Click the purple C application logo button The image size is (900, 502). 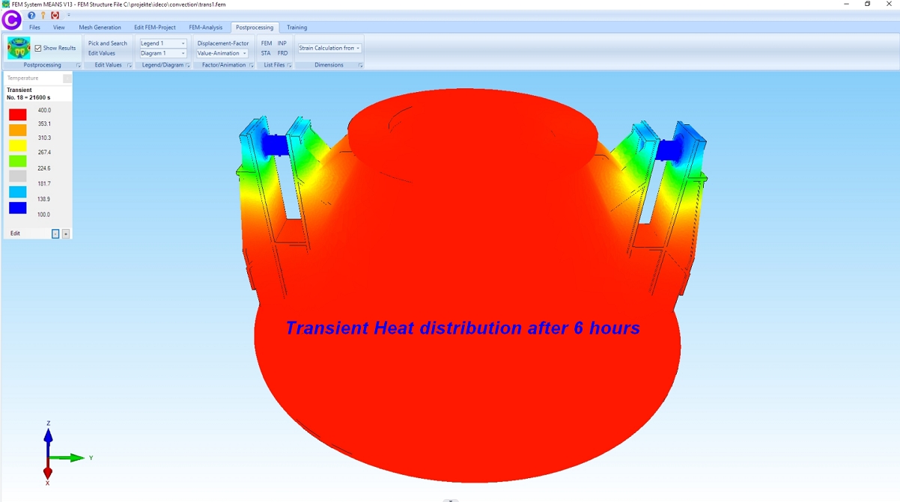pos(11,20)
